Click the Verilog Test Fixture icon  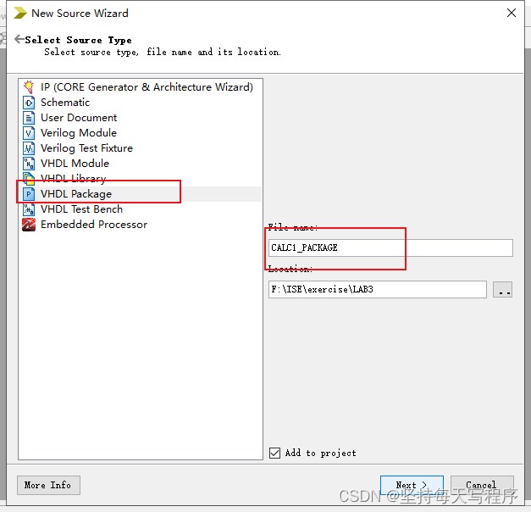[x=29, y=148]
